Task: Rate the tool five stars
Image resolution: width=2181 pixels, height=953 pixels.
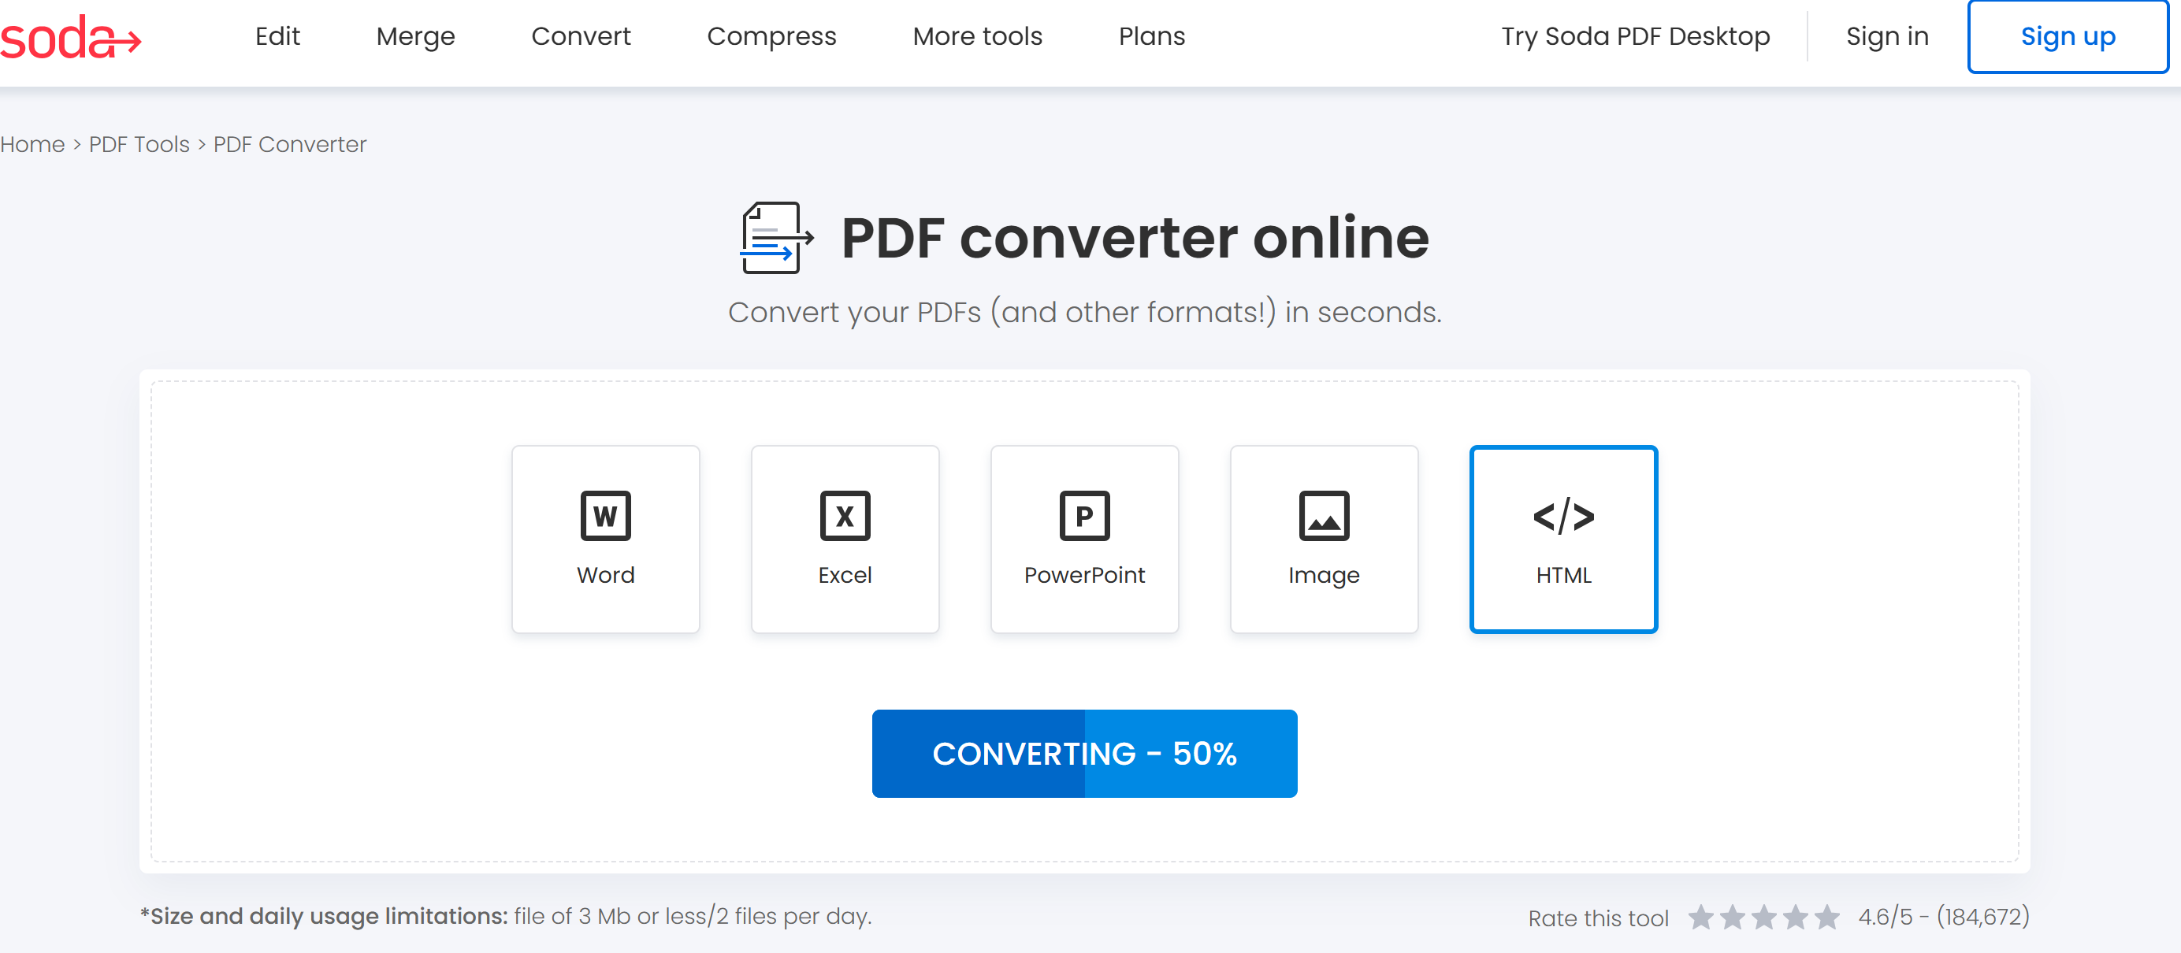Action: click(x=1826, y=917)
